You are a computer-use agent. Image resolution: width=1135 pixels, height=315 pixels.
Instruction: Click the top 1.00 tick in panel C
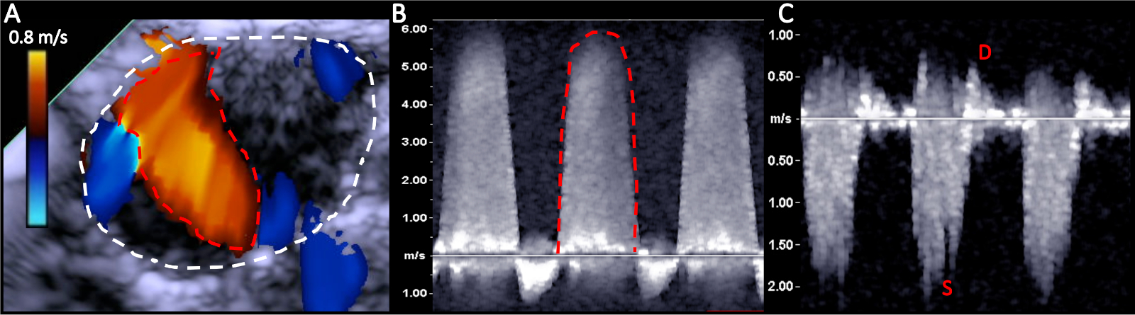tap(780, 35)
